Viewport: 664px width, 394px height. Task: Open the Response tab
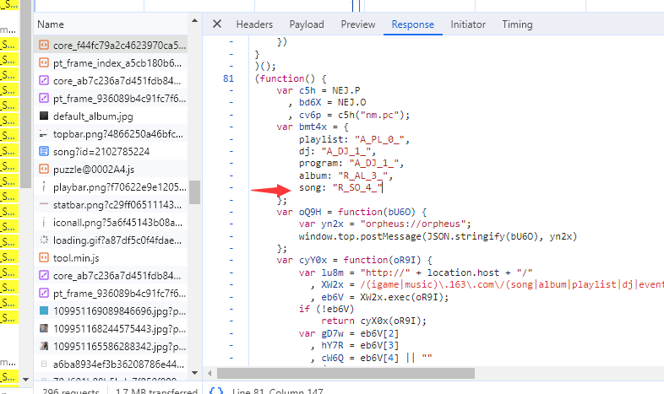click(412, 24)
